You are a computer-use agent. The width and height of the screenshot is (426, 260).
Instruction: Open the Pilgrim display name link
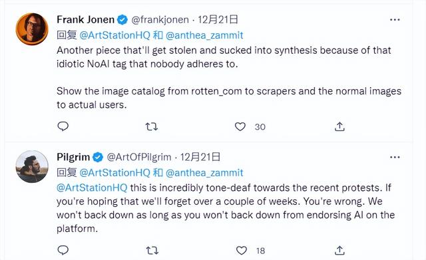click(73, 157)
